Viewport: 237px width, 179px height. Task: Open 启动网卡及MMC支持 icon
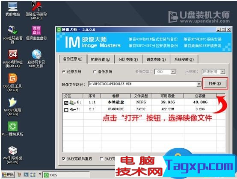tap(36, 59)
